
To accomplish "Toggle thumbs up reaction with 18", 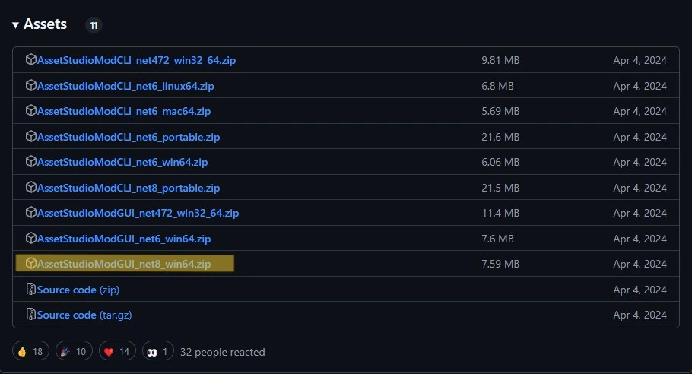I will (x=30, y=351).
